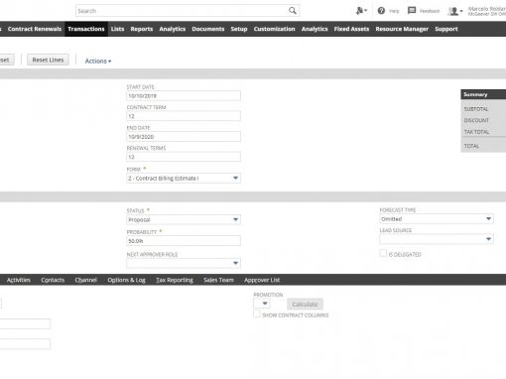Click the Renewal Terms field
506x379 pixels.
184,157
